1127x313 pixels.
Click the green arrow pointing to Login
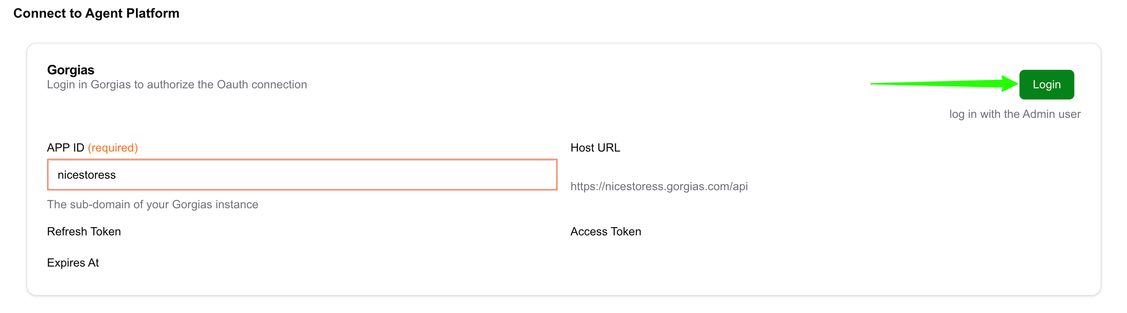943,83
